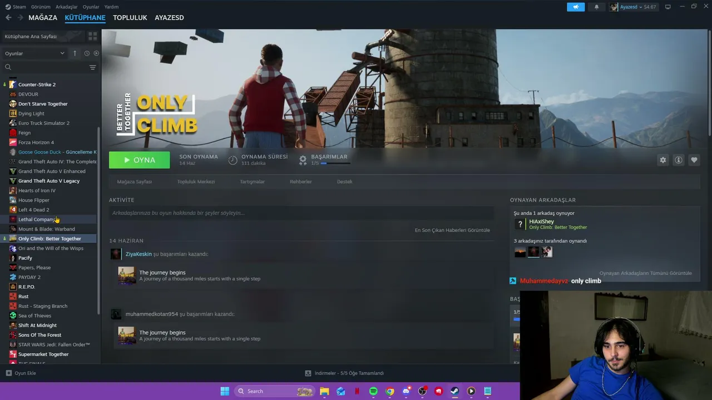
Task: Open friend HiAxiShey's profile
Action: tap(541, 222)
